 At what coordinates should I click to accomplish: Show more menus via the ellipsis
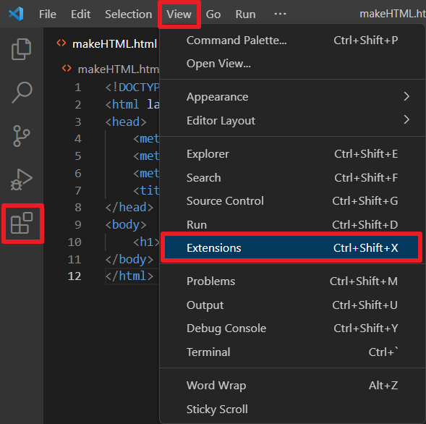coord(280,14)
